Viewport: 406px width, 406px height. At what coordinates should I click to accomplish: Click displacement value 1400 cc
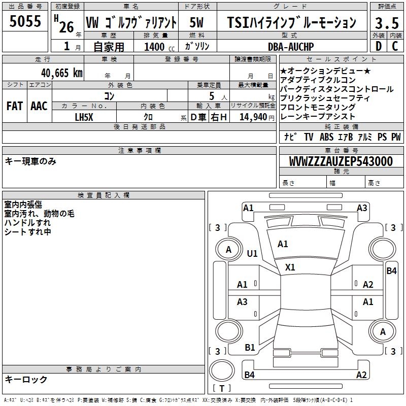[x=159, y=47]
